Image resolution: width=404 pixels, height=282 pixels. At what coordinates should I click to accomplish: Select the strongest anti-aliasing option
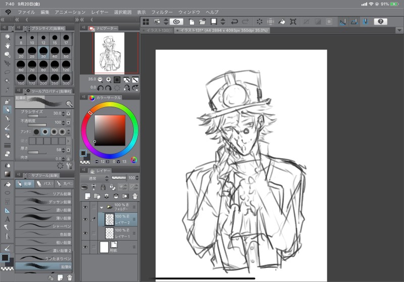62,132
